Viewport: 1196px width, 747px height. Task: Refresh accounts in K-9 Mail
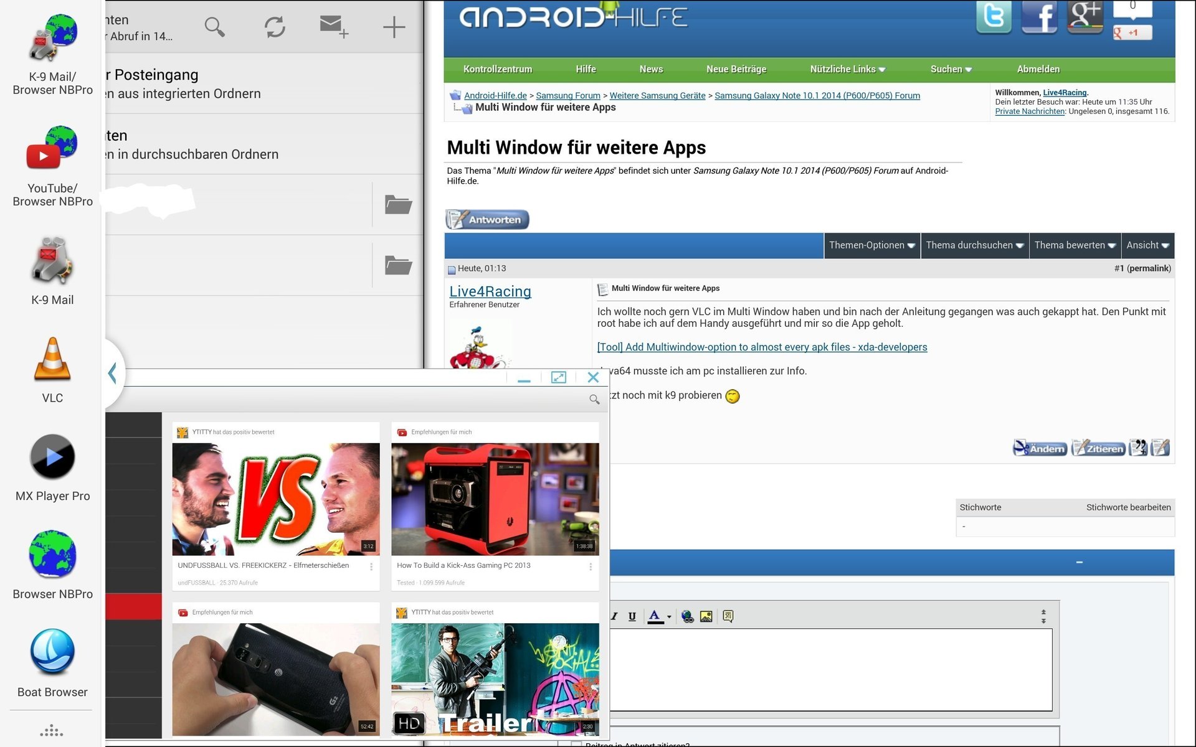click(275, 27)
